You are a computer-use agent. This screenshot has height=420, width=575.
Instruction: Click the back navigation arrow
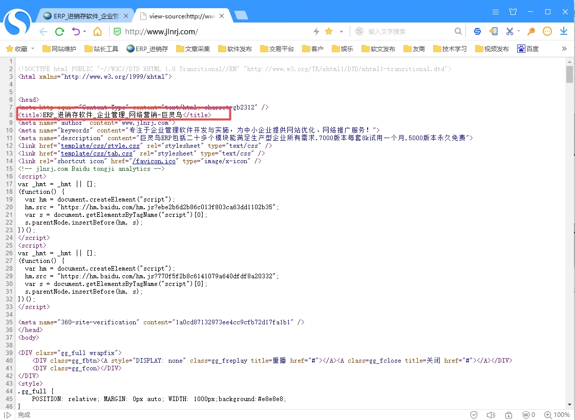(44, 32)
